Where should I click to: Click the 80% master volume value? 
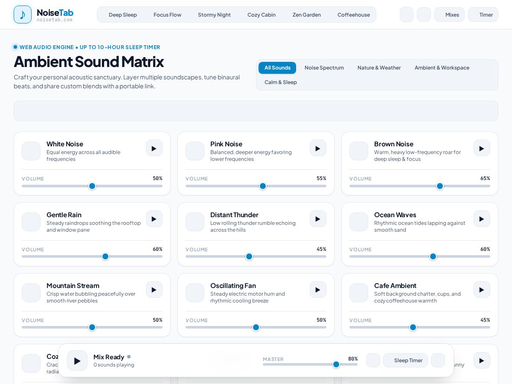tap(353, 359)
